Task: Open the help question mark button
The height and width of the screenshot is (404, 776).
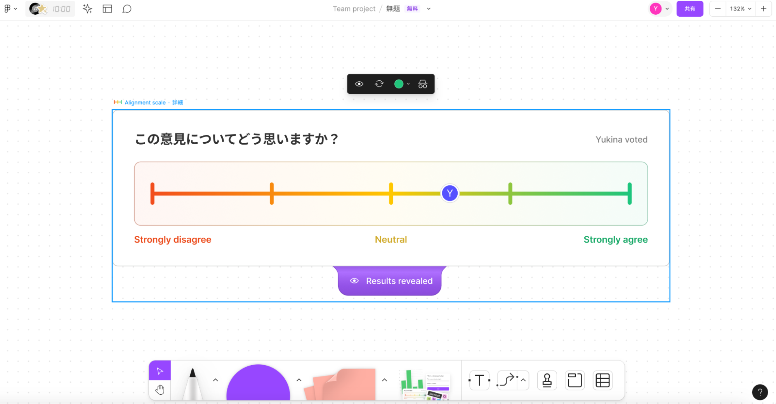Action: tap(760, 392)
